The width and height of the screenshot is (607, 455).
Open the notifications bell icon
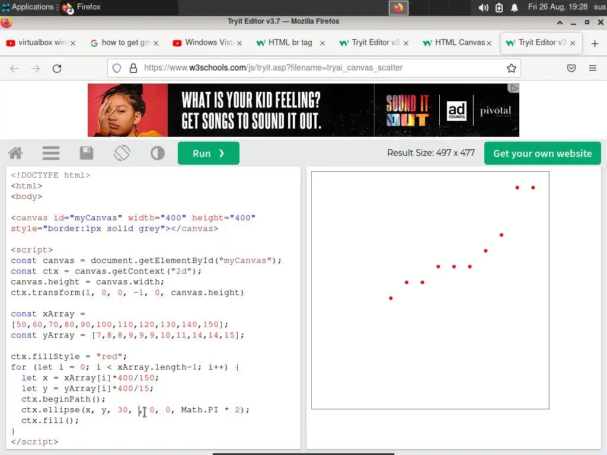coord(514,8)
